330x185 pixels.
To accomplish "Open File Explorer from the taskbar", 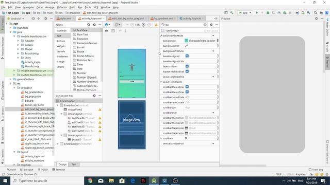I will (111, 180).
